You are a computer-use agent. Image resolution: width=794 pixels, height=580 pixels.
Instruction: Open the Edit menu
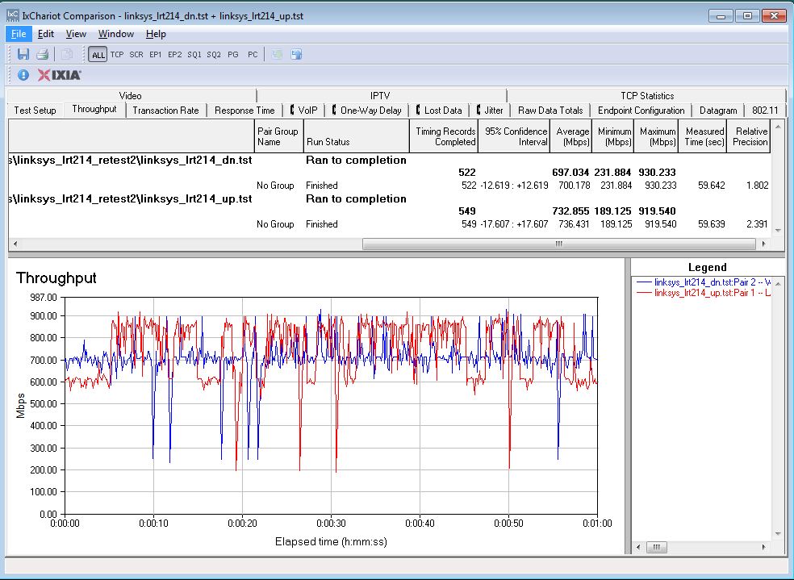point(45,34)
